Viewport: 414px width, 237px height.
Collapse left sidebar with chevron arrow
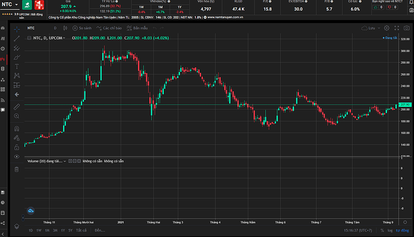pyautogui.click(x=2, y=234)
